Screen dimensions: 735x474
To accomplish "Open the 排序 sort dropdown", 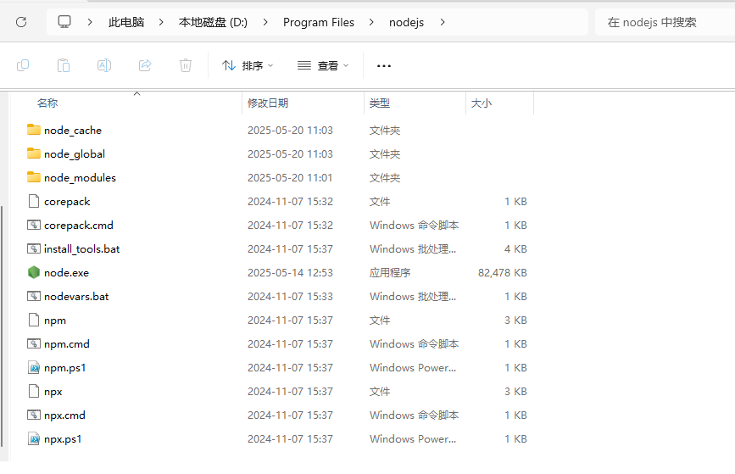I will tap(248, 65).
